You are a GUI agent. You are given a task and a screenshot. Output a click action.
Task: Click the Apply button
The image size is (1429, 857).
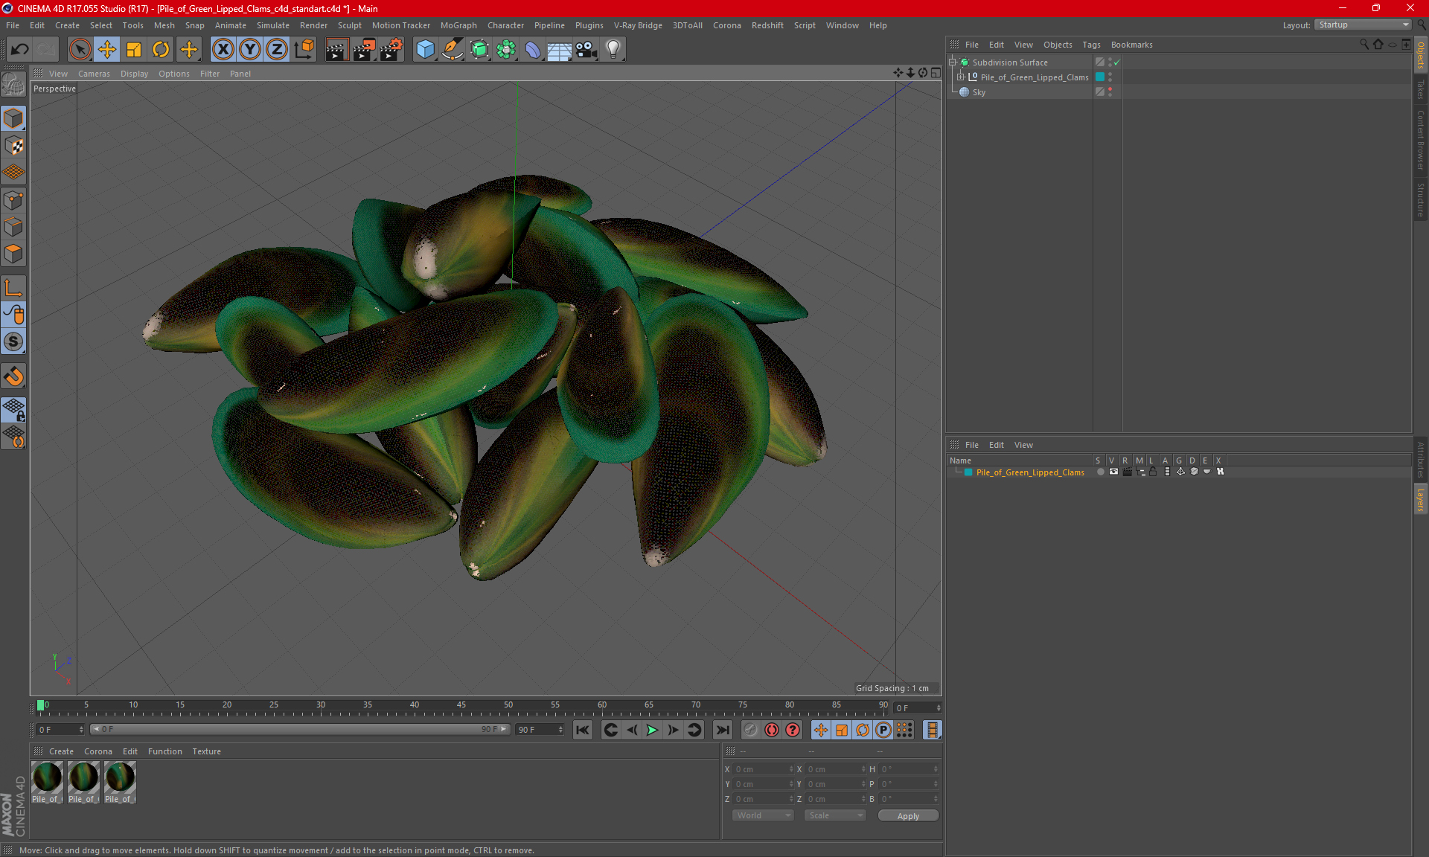coord(908,816)
